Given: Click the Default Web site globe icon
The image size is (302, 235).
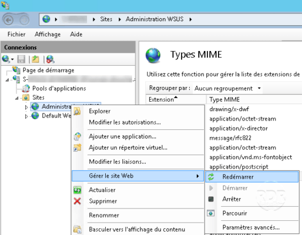Looking at the screenshot, I should click(35, 116).
